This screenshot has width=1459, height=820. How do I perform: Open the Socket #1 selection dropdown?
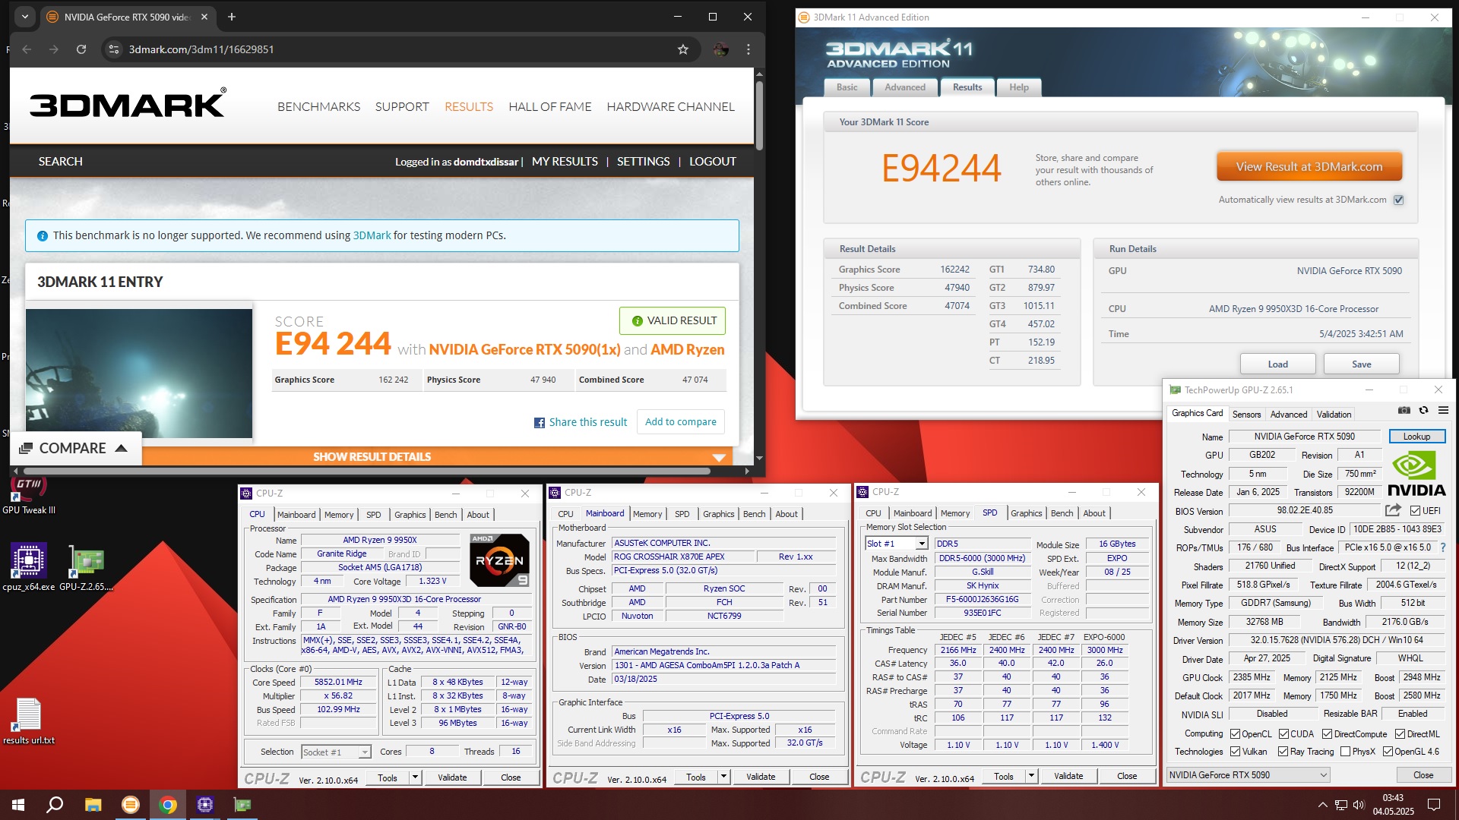(x=335, y=752)
